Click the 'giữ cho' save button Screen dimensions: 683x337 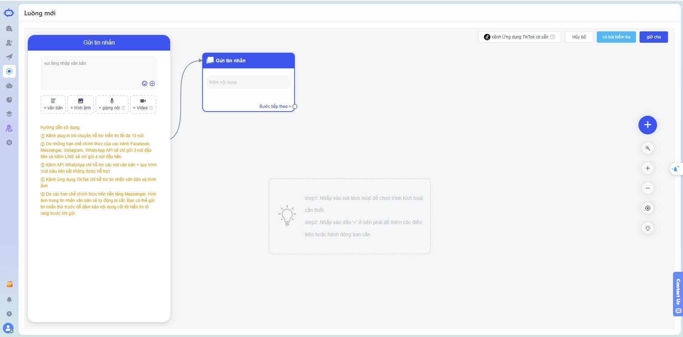coord(654,37)
